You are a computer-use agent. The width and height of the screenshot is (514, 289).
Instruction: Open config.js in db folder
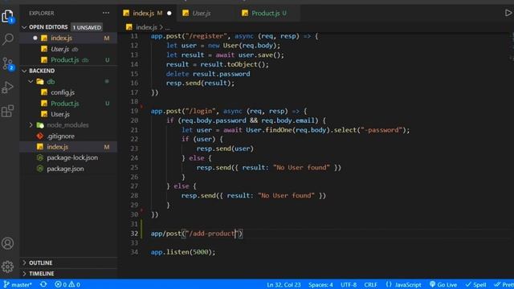point(68,92)
